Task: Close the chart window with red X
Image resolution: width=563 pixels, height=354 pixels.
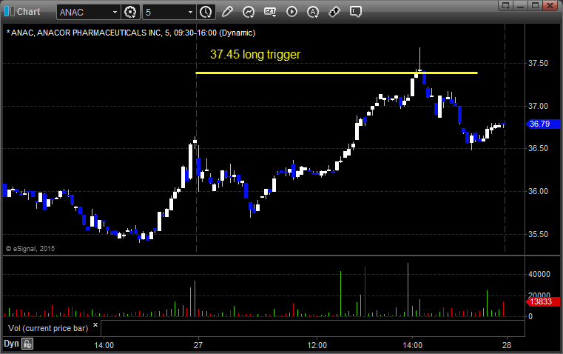Action: pyautogui.click(x=550, y=5)
